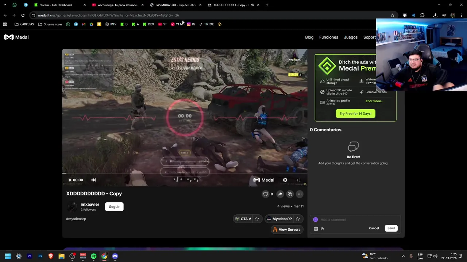The image size is (467, 262).
Task: Open Spotify from taskbar
Action: 93,256
